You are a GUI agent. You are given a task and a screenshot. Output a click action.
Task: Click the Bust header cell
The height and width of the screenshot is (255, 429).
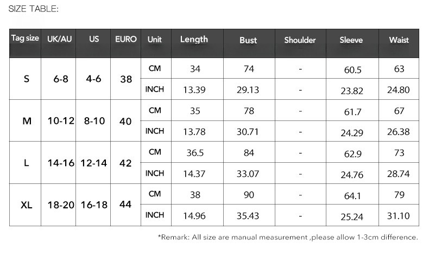[x=249, y=43]
